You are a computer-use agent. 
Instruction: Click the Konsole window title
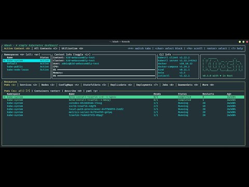[120, 42]
